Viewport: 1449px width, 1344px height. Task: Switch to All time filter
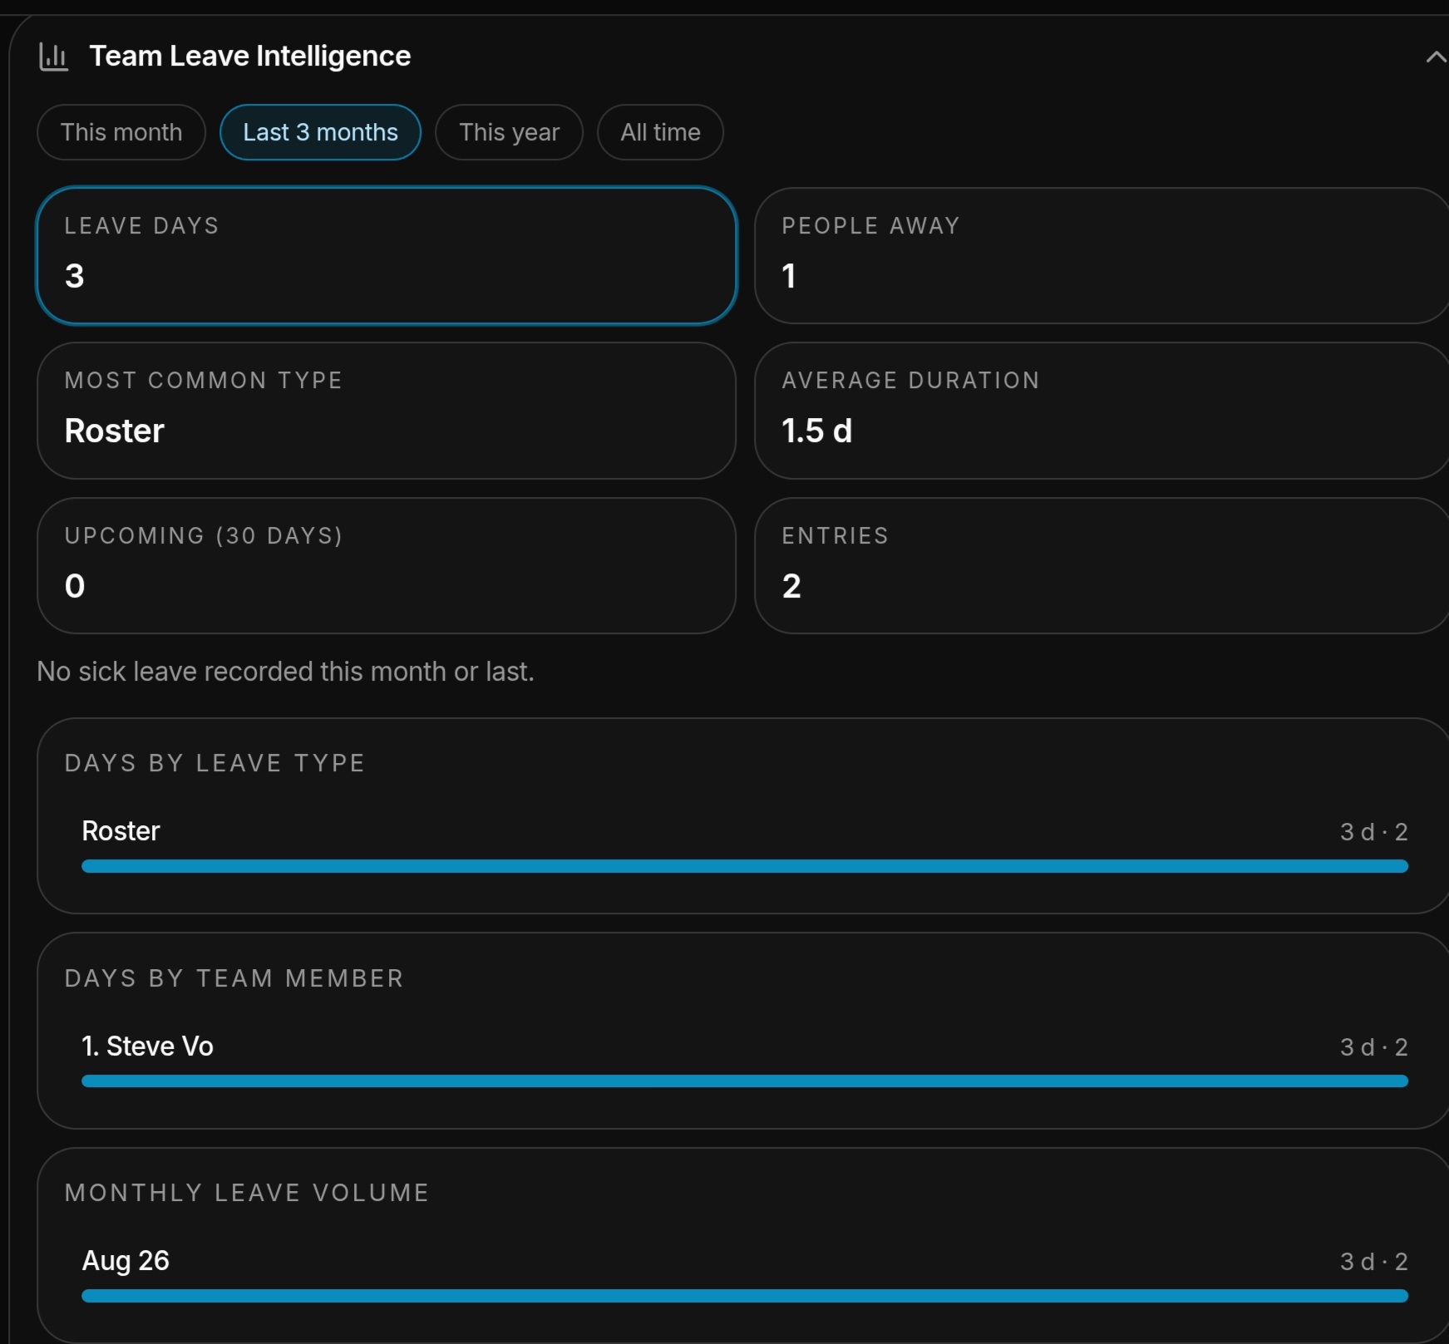click(x=660, y=132)
